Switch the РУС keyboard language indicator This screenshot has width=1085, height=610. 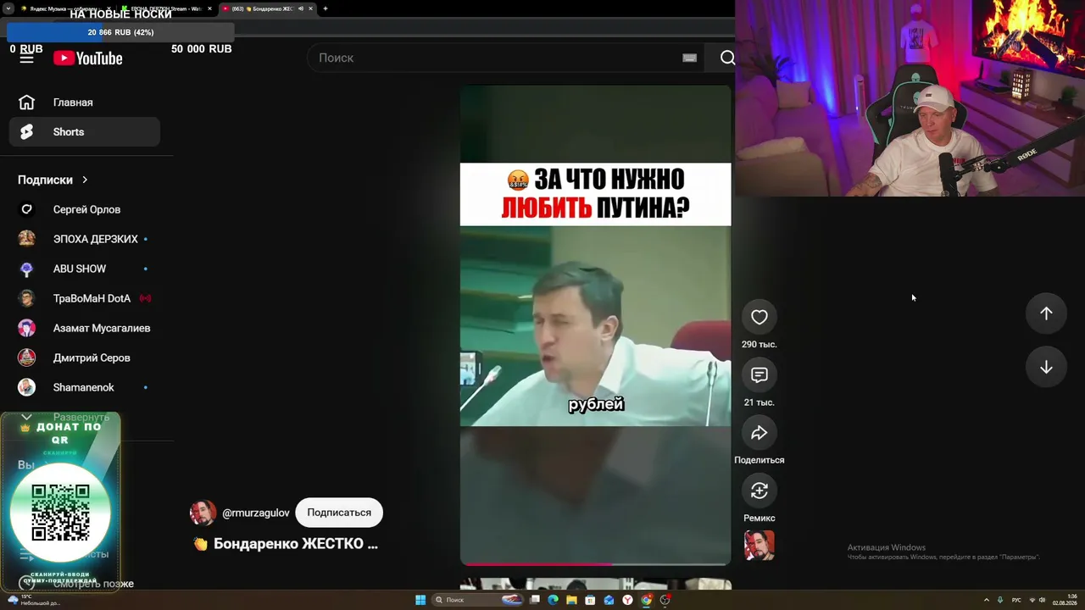(1016, 600)
